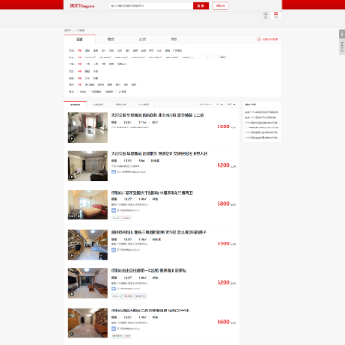Switch to the second tab of the filter panel
Screen dimensions: 345x345
(x=111, y=39)
